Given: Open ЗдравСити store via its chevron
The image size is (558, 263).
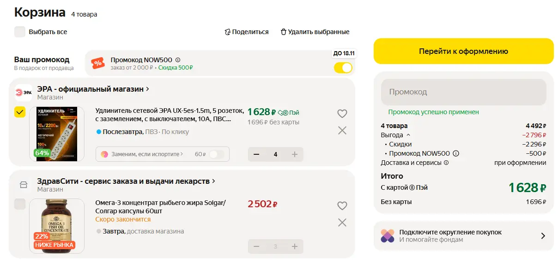Looking at the screenshot, I should pos(213,181).
